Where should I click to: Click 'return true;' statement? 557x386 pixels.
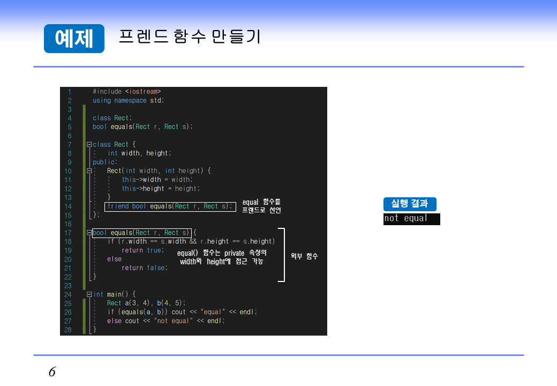pos(143,250)
